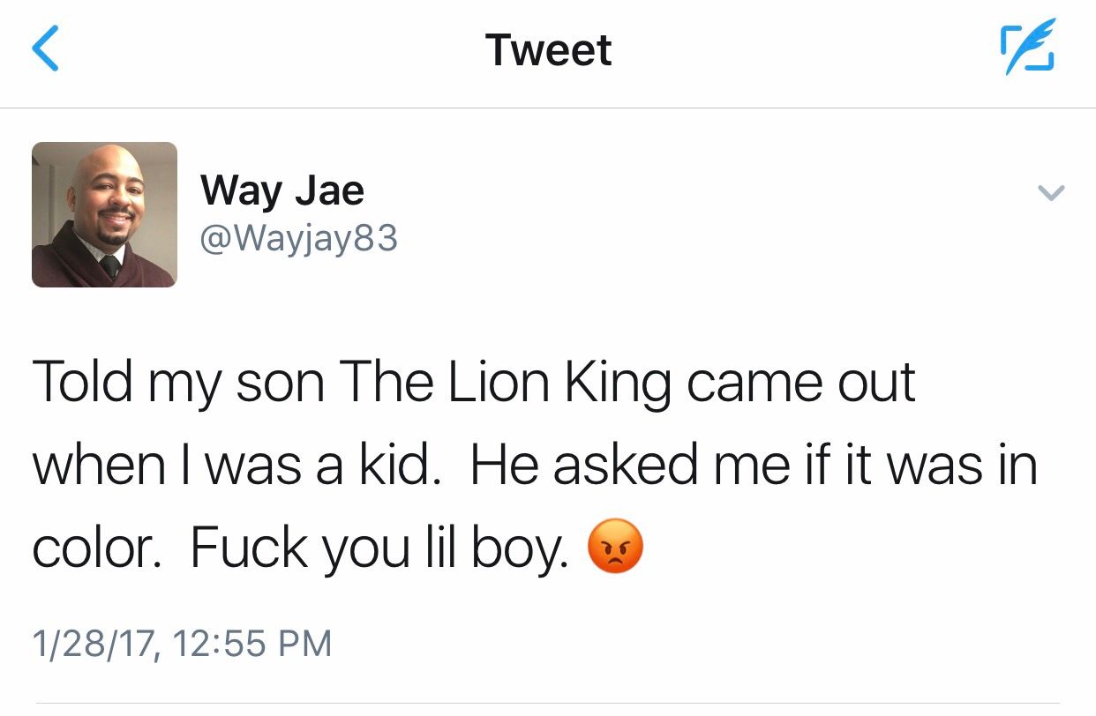Open Way Jae's profile picture
Image resolution: width=1096 pixels, height=716 pixels.
point(104,215)
